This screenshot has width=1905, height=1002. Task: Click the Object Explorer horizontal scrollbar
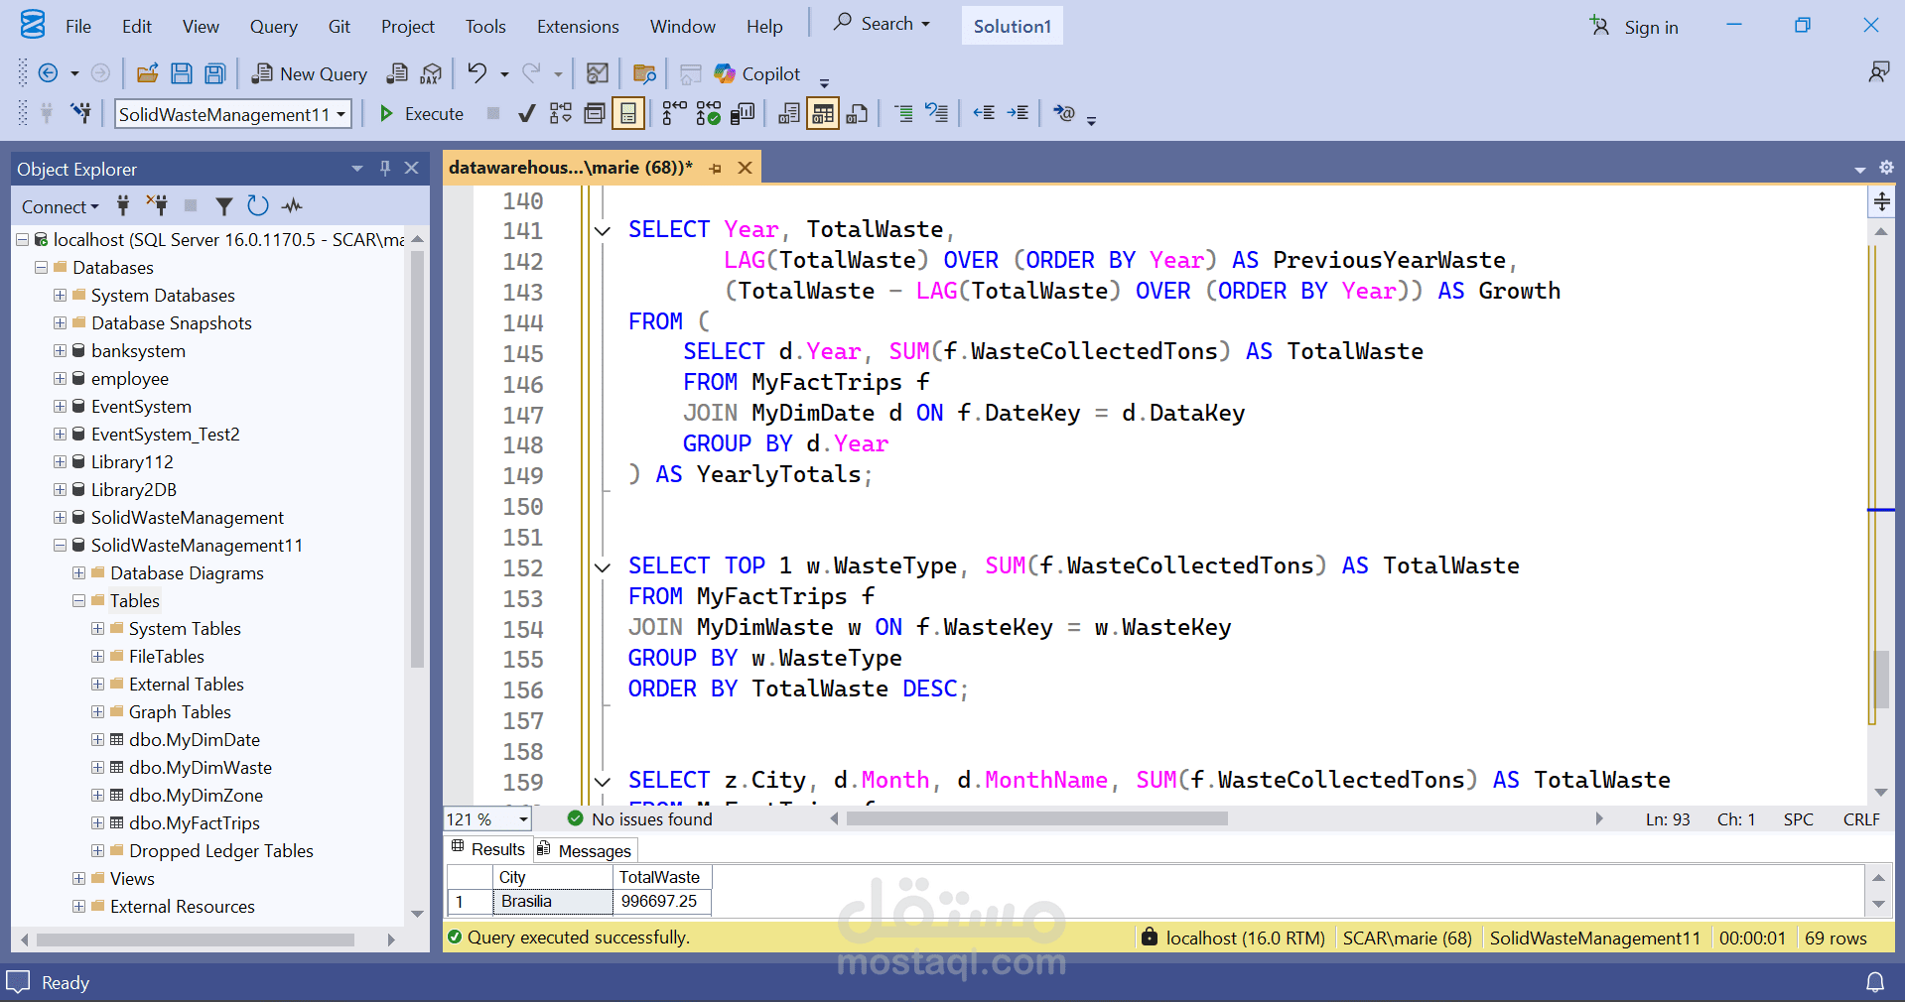197,939
